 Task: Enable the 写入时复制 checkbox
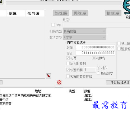coord(68,63)
